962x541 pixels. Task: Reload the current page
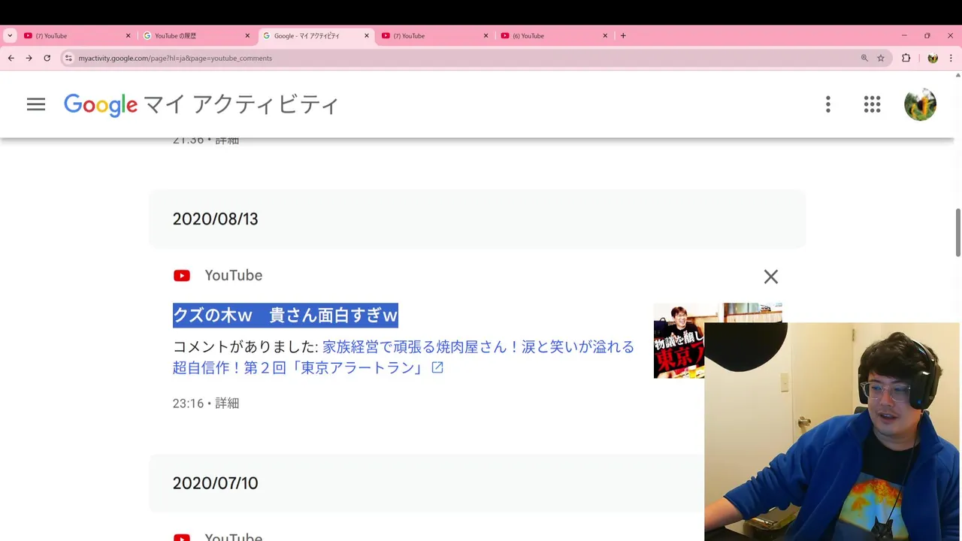pyautogui.click(x=47, y=58)
